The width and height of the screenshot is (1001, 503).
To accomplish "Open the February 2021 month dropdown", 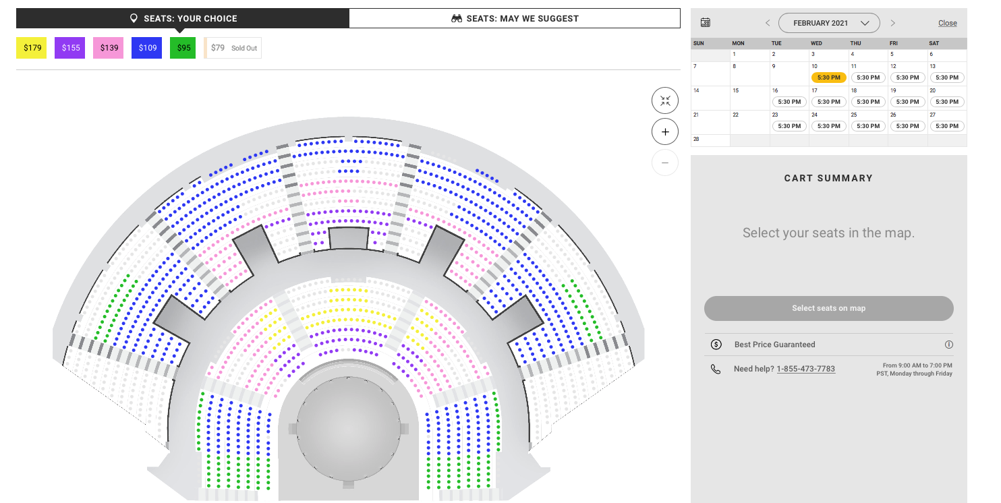I will (829, 23).
